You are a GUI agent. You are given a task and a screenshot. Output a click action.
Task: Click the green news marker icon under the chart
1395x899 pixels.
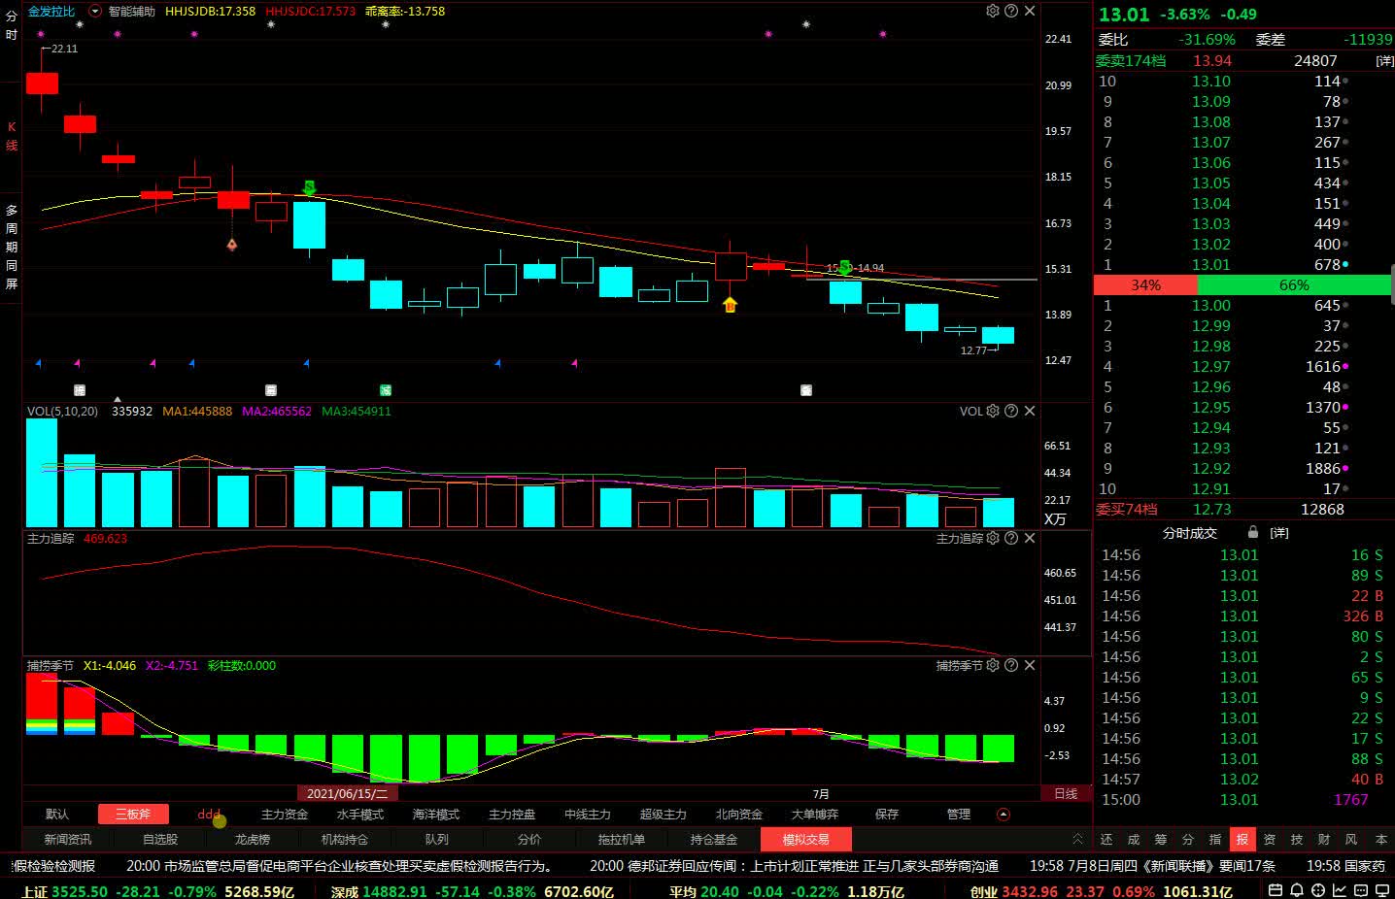386,389
